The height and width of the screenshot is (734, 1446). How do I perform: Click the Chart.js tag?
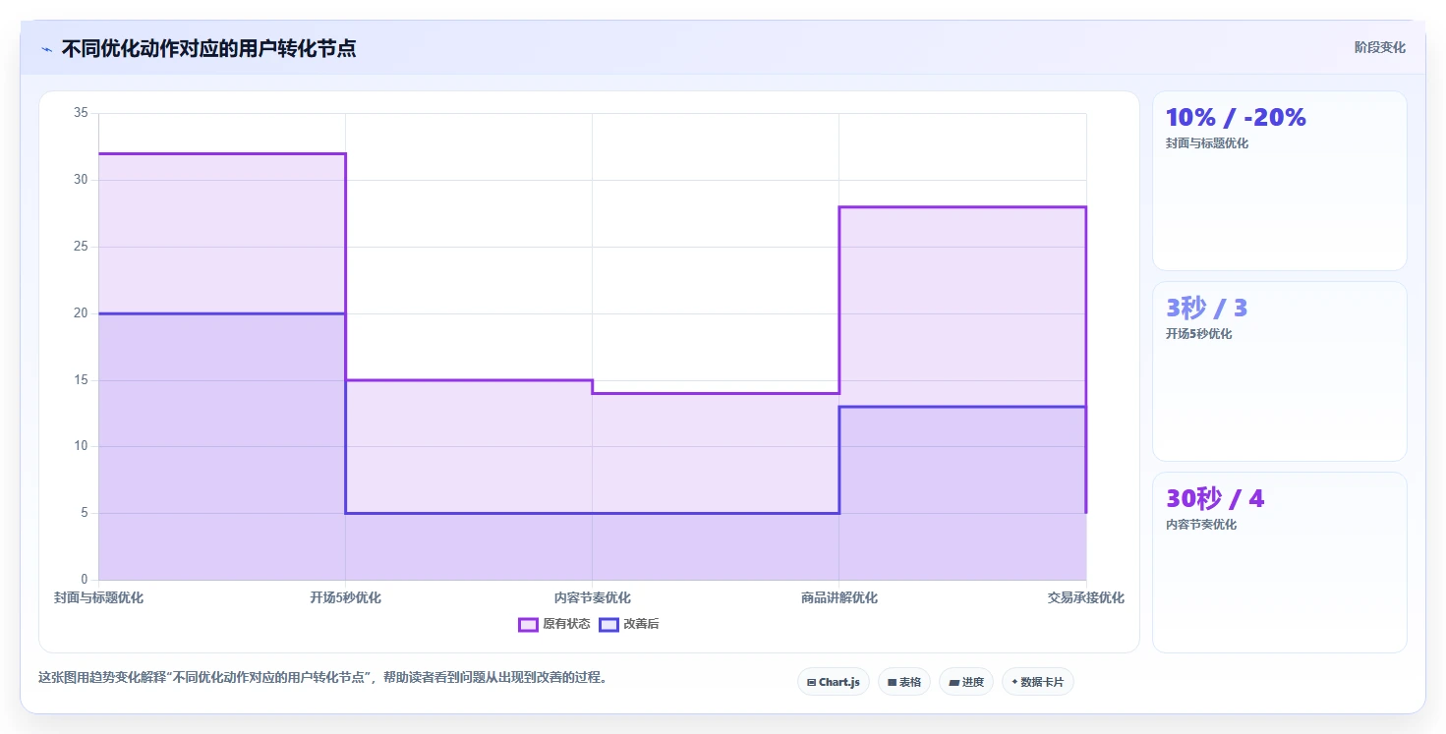[833, 682]
